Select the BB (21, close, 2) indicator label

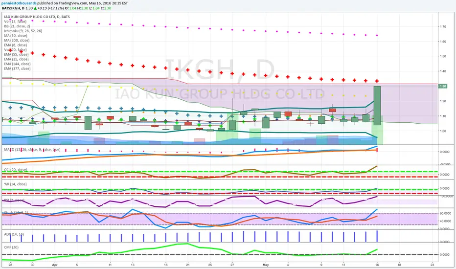(x=17, y=26)
